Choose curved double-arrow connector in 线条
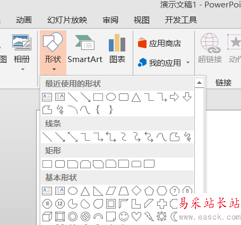241x225 pixels. (x=149, y=137)
